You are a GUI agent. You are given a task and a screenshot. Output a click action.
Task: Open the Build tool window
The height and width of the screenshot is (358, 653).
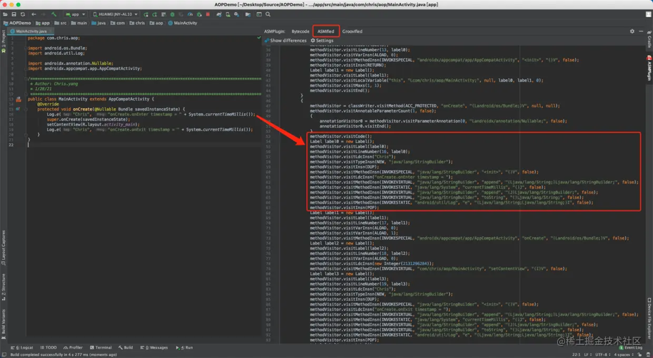pyautogui.click(x=126, y=347)
